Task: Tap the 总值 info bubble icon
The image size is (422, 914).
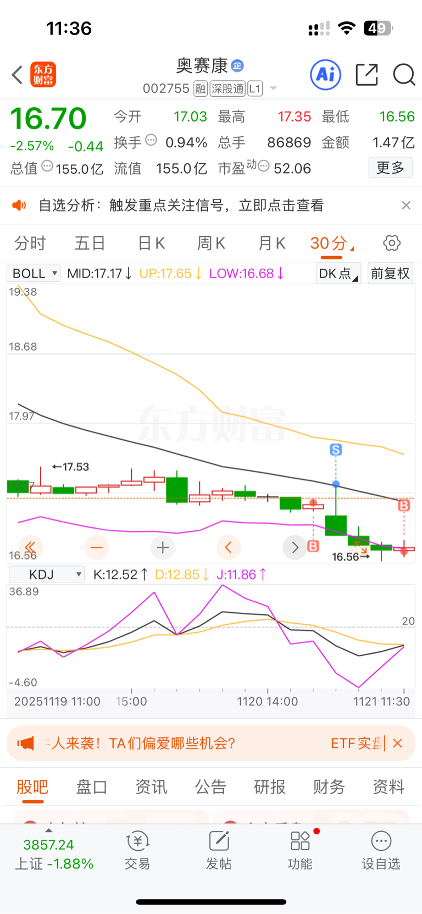Action: [x=47, y=166]
